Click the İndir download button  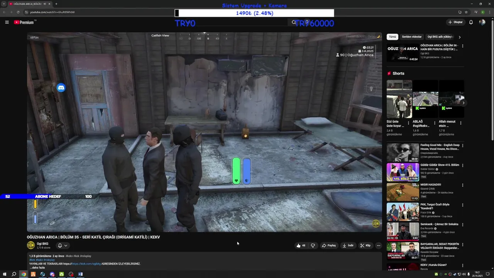coord(348,245)
